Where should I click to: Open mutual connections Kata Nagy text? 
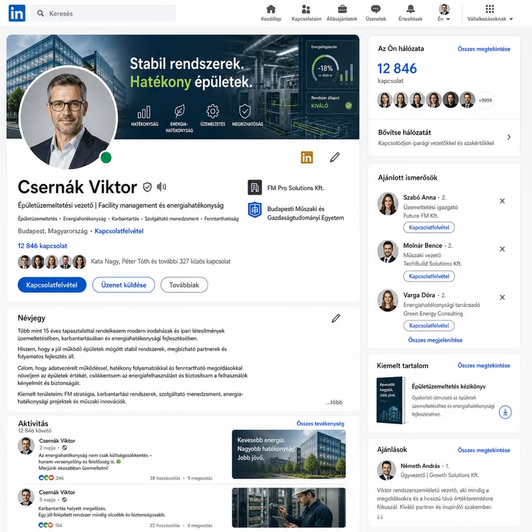(160, 261)
